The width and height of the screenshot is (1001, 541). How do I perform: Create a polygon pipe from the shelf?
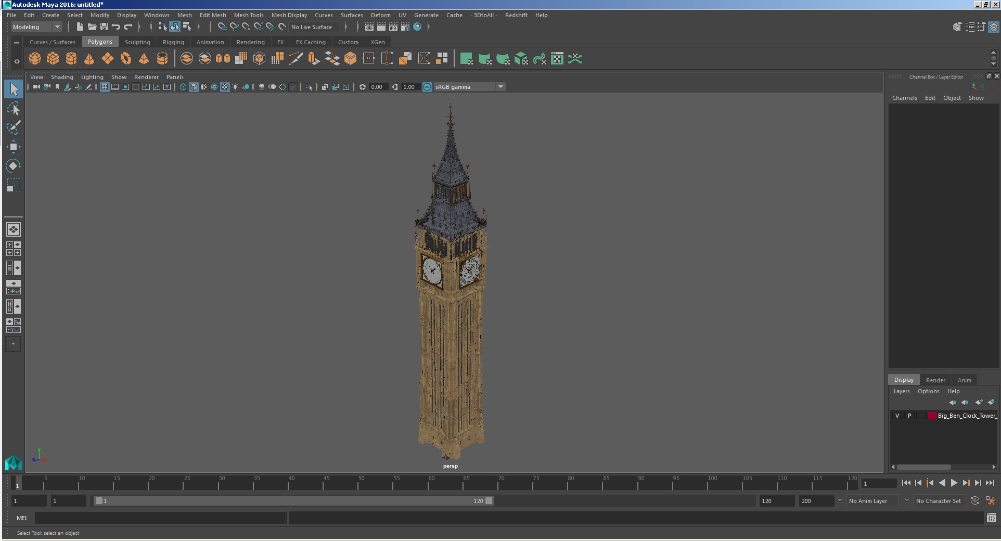pos(162,59)
